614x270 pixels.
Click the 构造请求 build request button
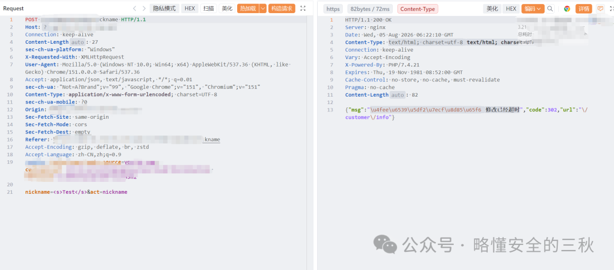point(281,8)
